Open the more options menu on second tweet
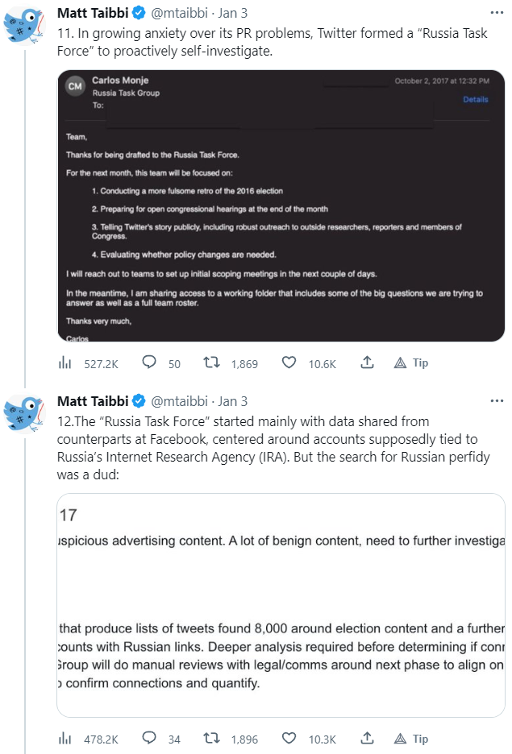Image resolution: width=512 pixels, height=754 pixels. tap(497, 400)
